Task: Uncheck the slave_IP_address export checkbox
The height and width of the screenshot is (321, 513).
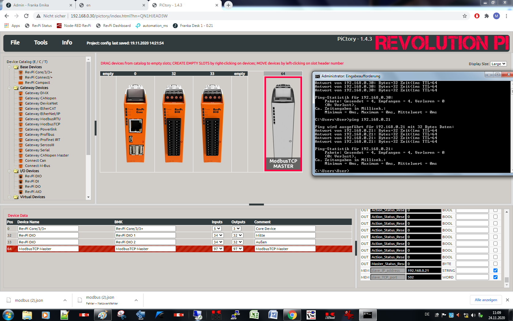Action: pos(495,271)
